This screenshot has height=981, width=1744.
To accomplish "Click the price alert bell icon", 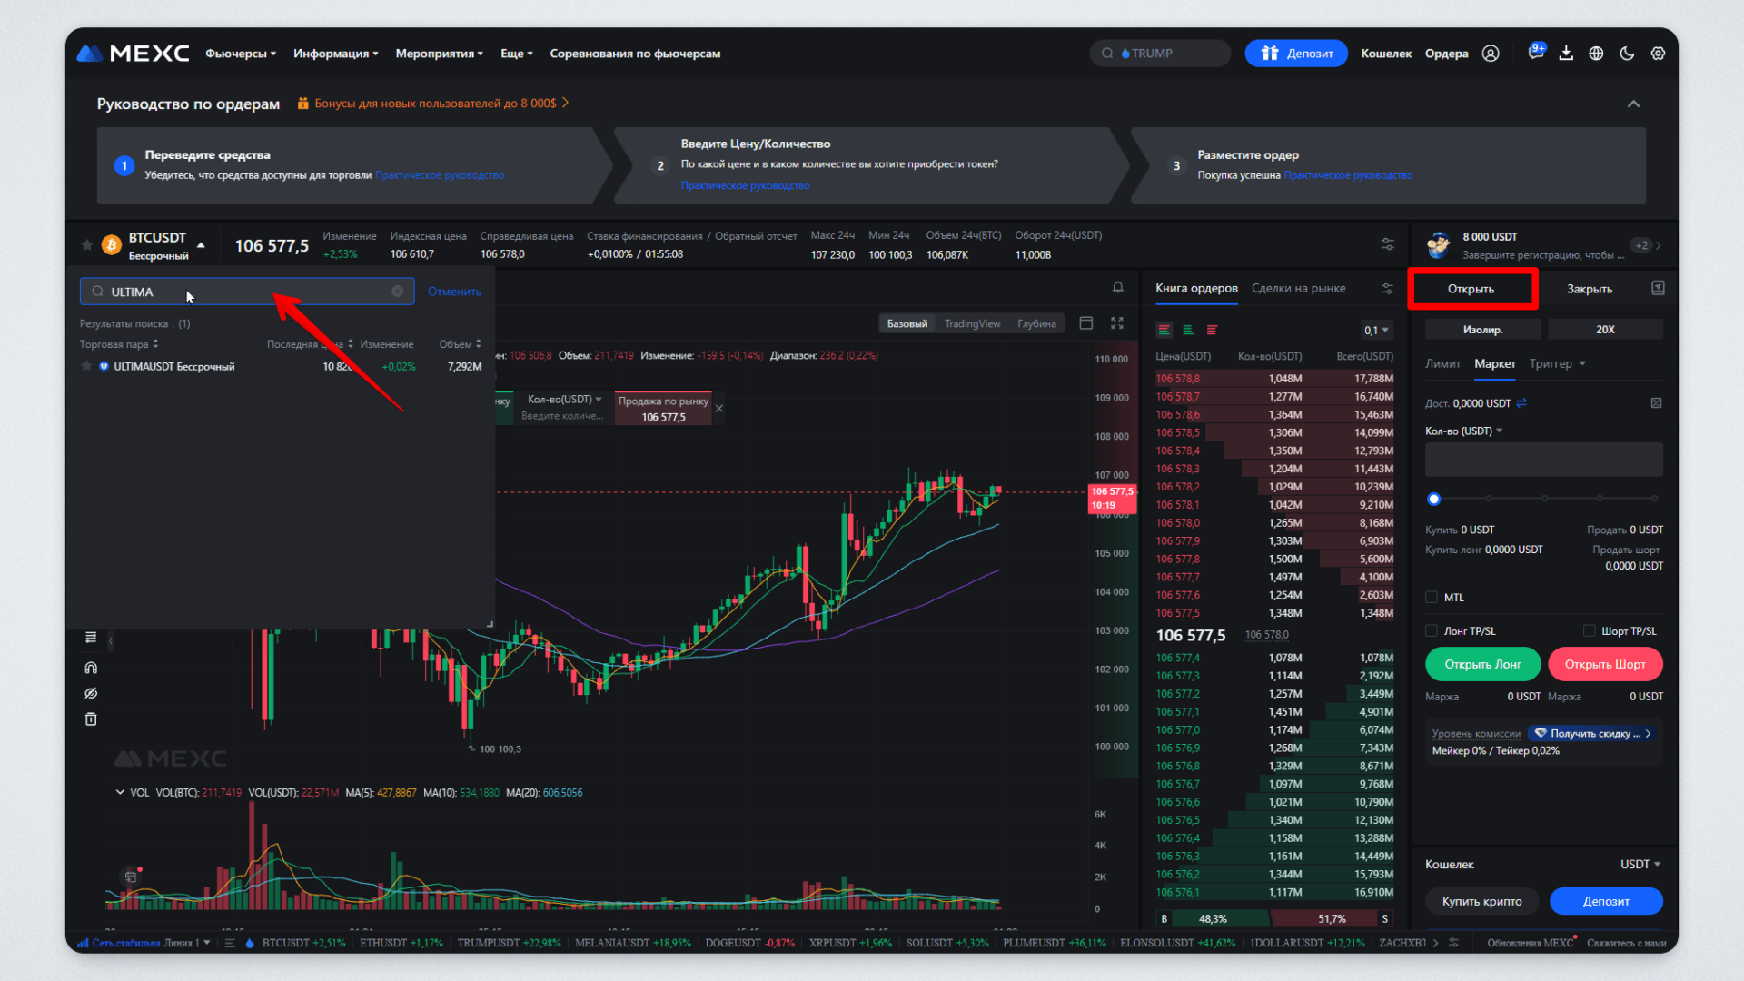I will (1118, 288).
